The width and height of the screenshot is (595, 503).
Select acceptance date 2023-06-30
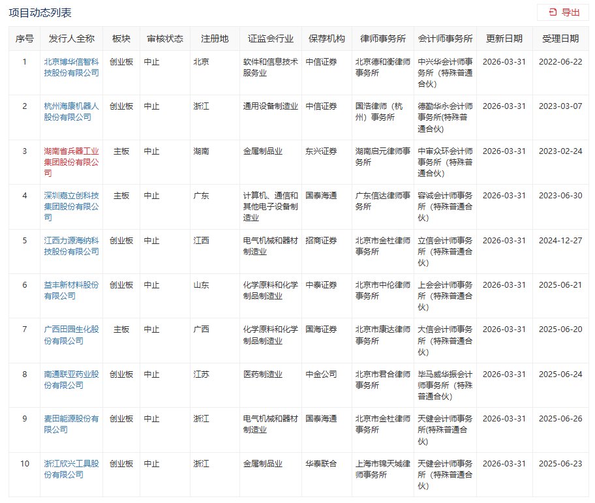[x=560, y=195]
